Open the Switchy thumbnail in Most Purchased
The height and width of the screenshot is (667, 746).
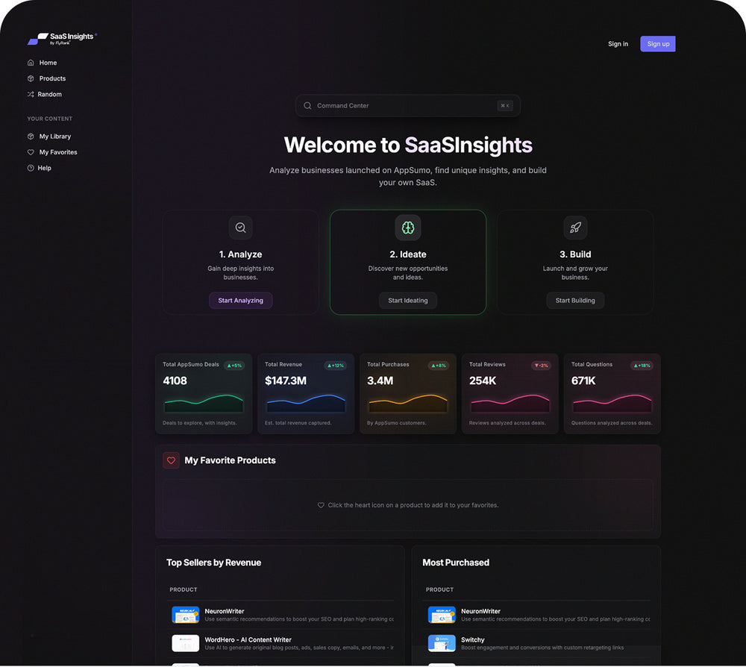(442, 643)
